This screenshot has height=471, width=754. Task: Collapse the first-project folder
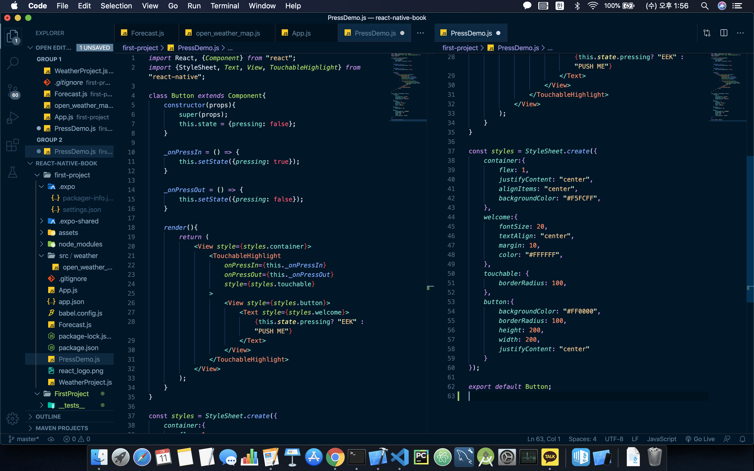[72, 175]
